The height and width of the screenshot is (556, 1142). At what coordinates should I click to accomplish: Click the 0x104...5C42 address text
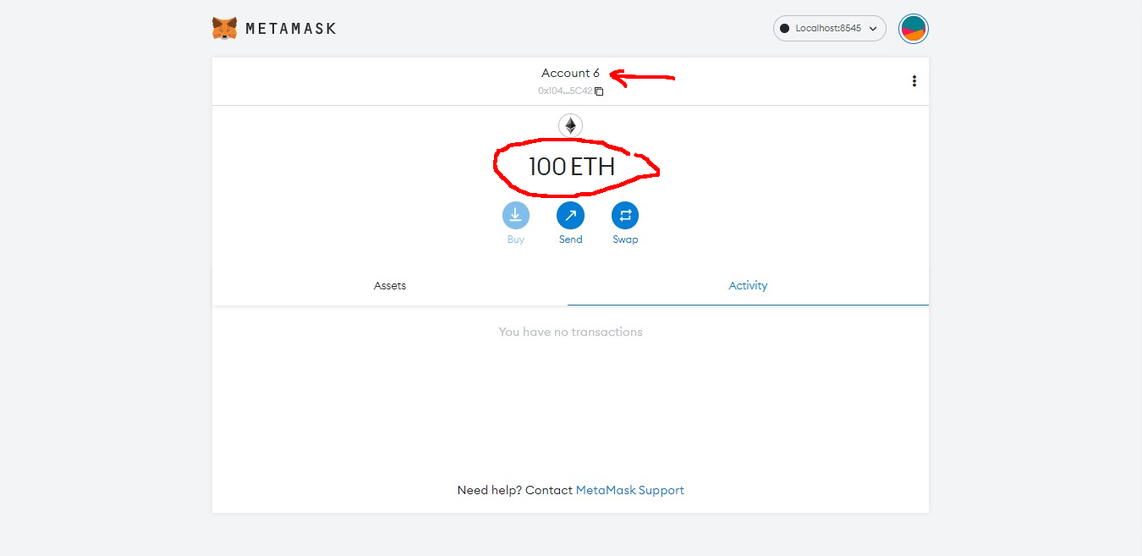coord(564,91)
